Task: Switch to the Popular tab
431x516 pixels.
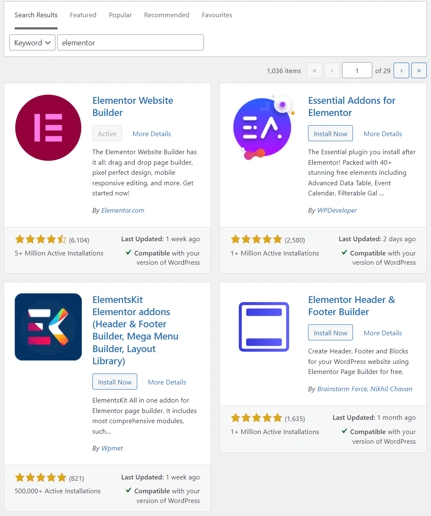Action: point(120,15)
